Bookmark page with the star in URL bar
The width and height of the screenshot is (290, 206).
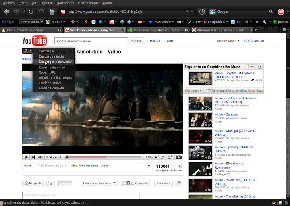(x=187, y=12)
